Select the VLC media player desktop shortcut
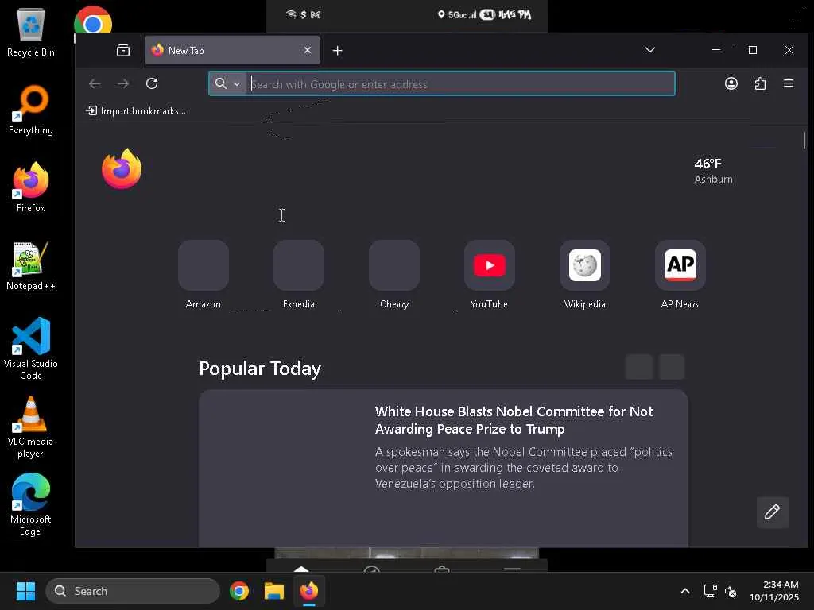 (31, 427)
